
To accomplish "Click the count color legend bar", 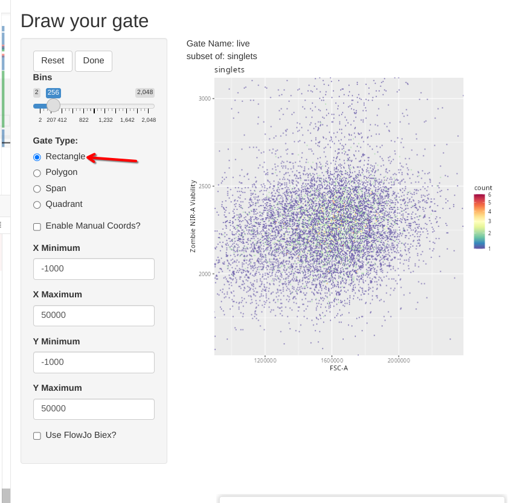I will (479, 221).
